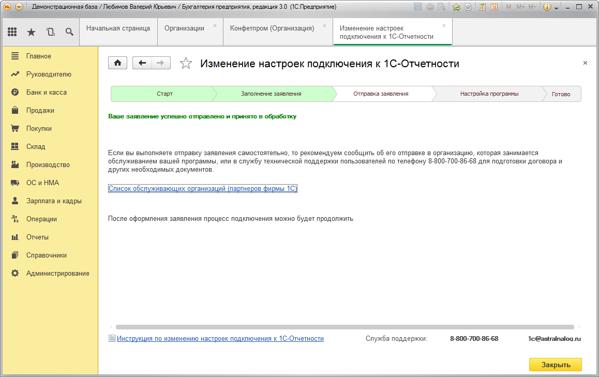Click the Настройка программы wizard step
Screen dimensions: 599x377
click(489, 94)
